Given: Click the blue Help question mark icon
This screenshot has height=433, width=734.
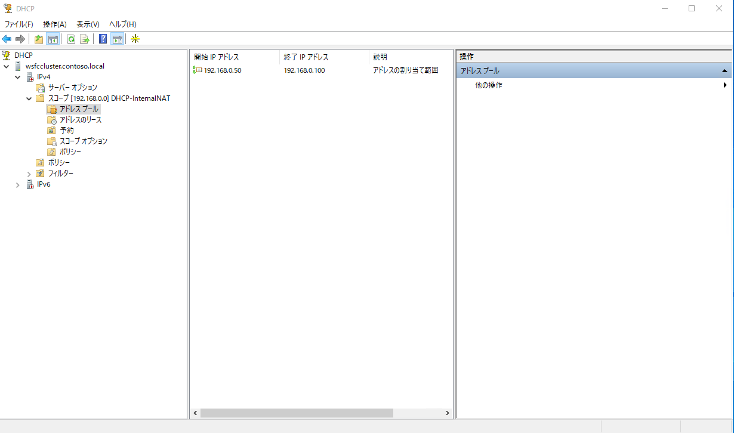Looking at the screenshot, I should (103, 39).
